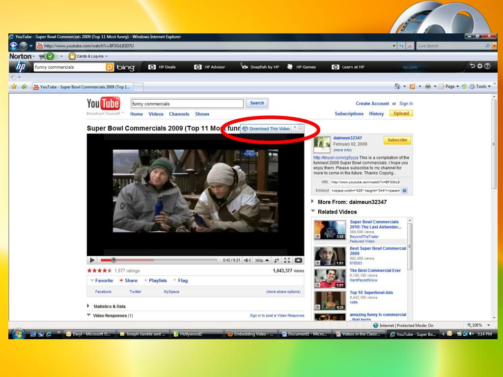Click the Favorites star icon
This screenshot has width=503, height=377.
[14, 86]
